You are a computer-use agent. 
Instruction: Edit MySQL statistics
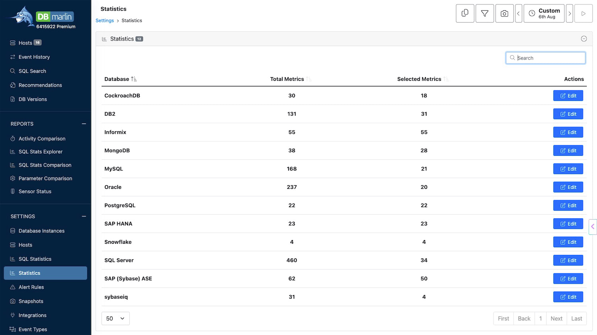click(x=568, y=169)
